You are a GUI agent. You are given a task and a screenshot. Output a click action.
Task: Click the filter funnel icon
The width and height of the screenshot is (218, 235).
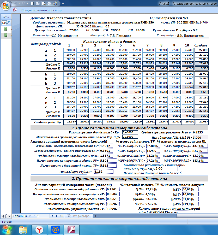[x=69, y=216]
